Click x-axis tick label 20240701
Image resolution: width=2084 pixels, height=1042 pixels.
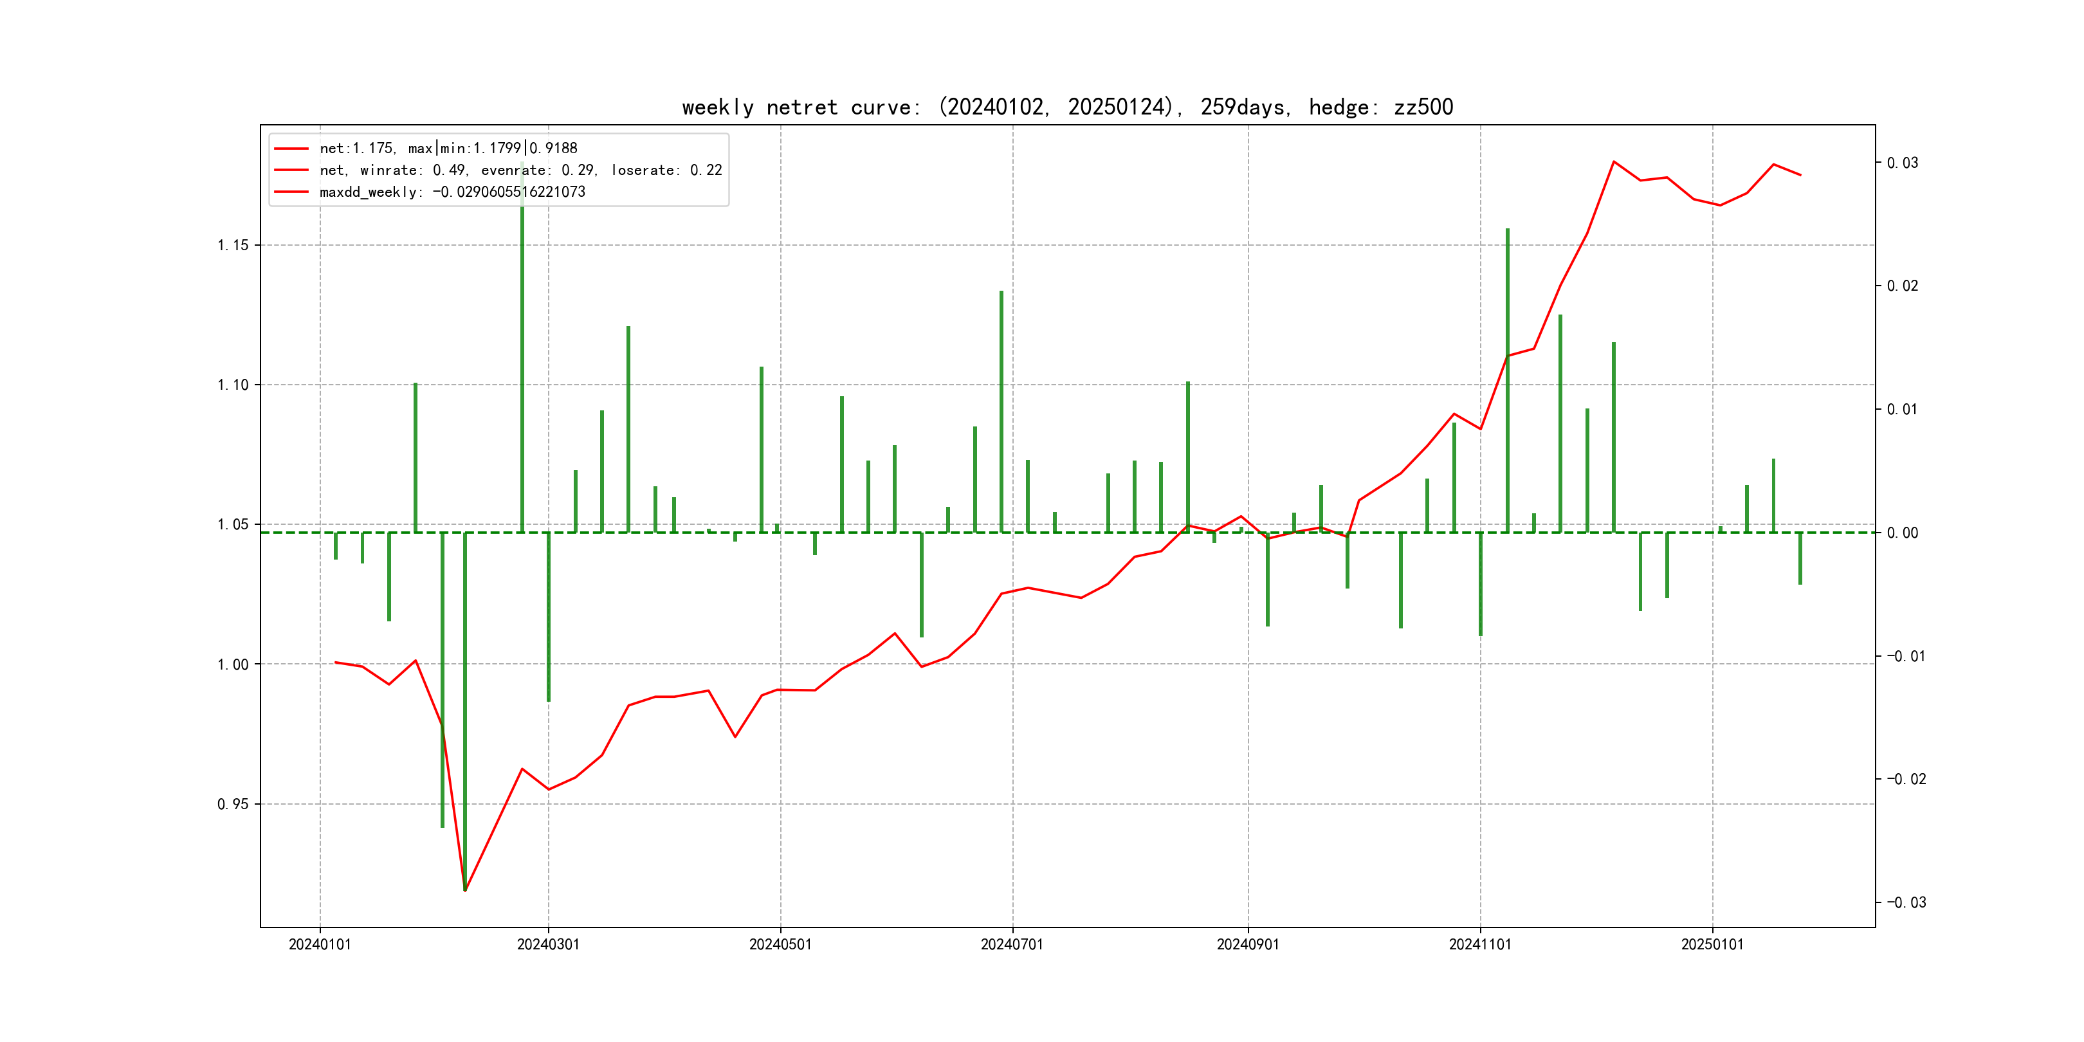[x=1012, y=944]
